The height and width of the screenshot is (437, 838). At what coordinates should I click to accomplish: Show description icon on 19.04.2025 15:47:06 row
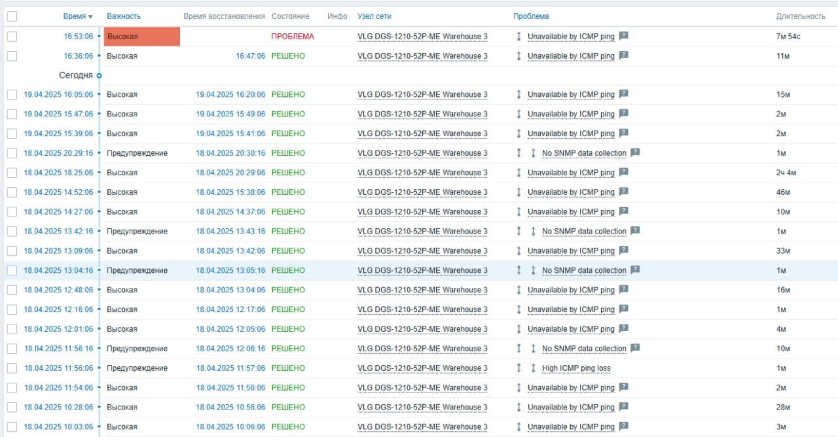coord(624,114)
